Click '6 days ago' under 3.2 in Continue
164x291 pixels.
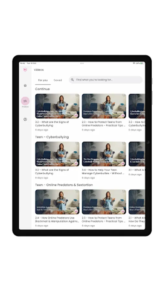(41, 130)
